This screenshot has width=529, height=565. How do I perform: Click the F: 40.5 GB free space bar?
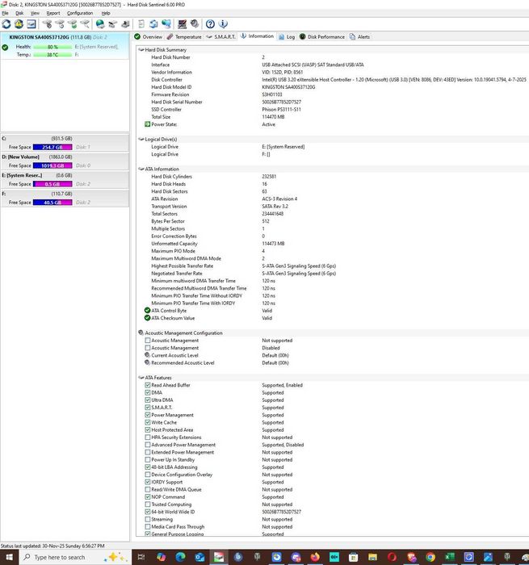52,202
